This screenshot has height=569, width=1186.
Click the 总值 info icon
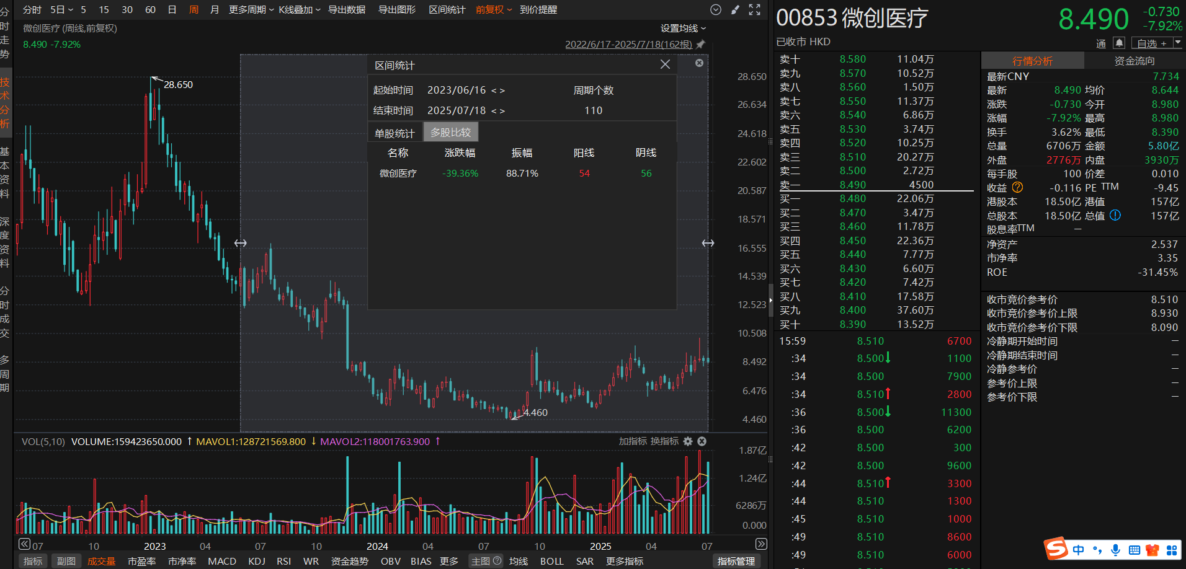(1115, 216)
